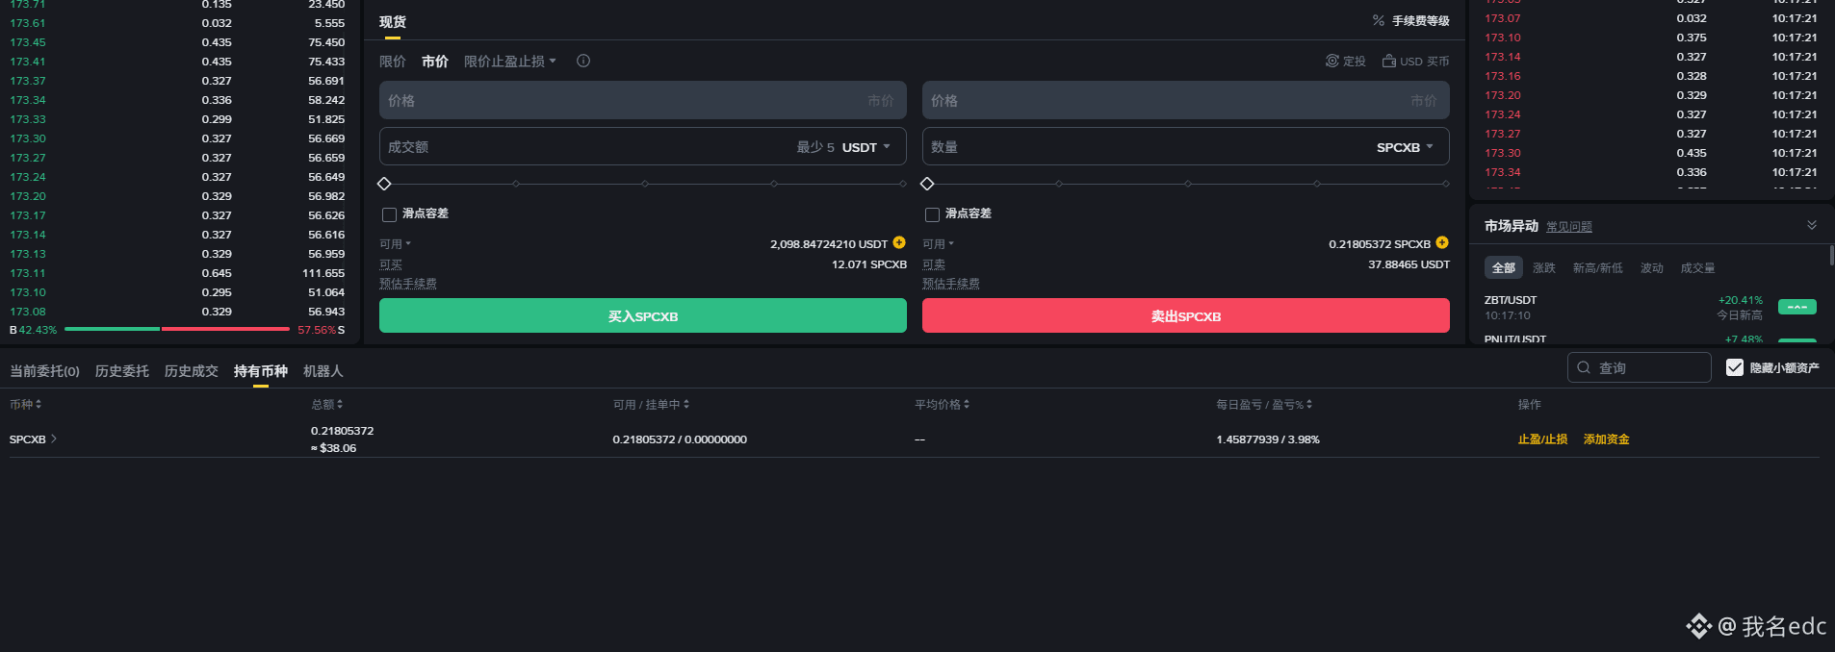This screenshot has height=652, width=1835.
Task: Sort by 每日盈亏 column arrows
Action: click(x=1309, y=405)
